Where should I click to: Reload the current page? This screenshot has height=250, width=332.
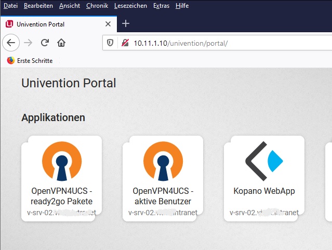[x=45, y=43]
